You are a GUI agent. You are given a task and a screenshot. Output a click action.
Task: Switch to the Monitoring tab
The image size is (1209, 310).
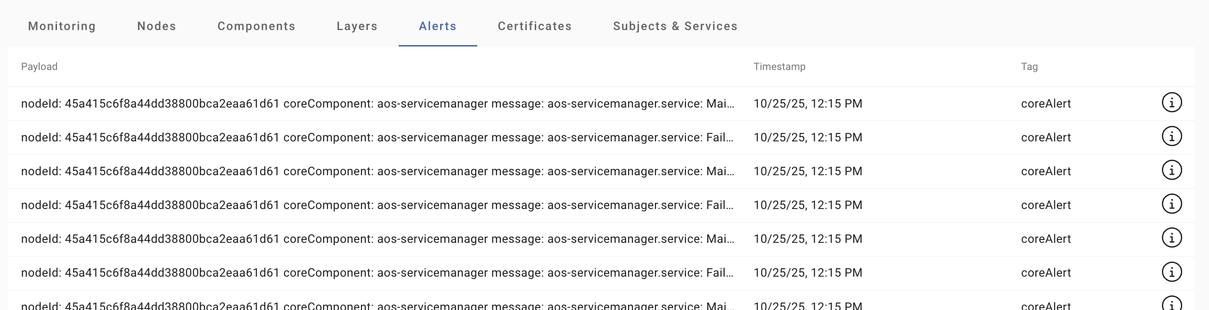pos(62,26)
